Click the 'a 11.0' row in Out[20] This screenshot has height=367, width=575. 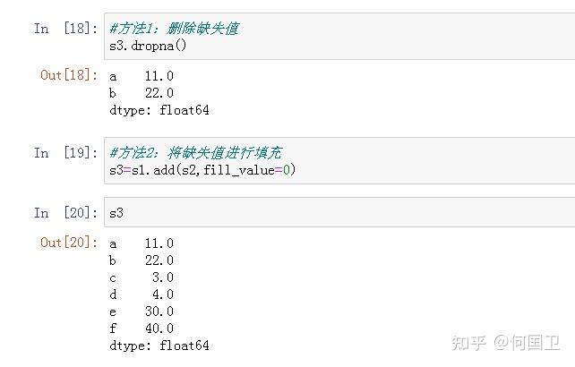pos(141,243)
